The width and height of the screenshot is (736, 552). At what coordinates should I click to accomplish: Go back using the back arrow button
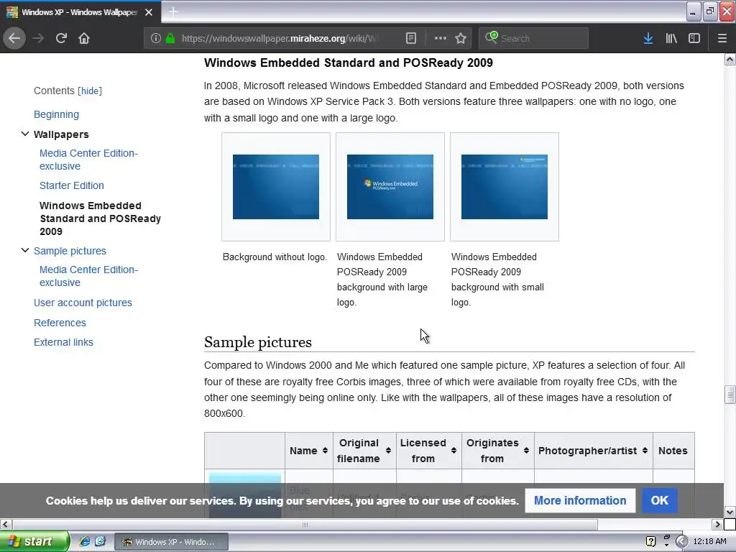click(14, 38)
